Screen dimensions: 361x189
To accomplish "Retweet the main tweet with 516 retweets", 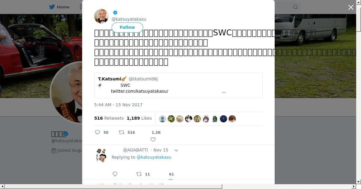I will pyautogui.click(x=122, y=132).
